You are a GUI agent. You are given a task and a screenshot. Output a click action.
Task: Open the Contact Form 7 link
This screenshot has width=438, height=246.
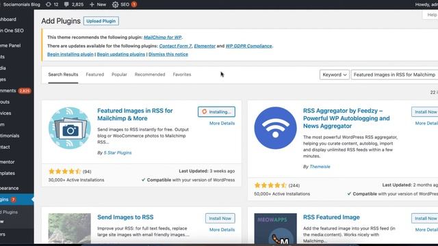pyautogui.click(x=175, y=46)
